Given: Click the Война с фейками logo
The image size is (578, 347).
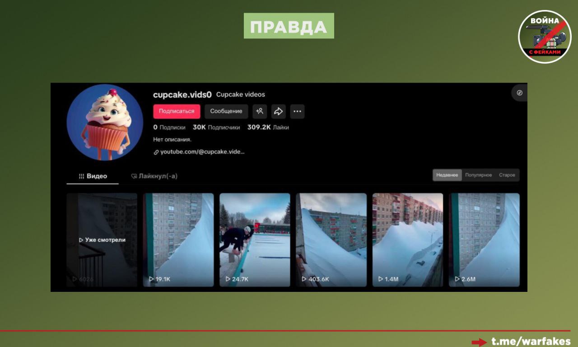Looking at the screenshot, I should coord(545,37).
